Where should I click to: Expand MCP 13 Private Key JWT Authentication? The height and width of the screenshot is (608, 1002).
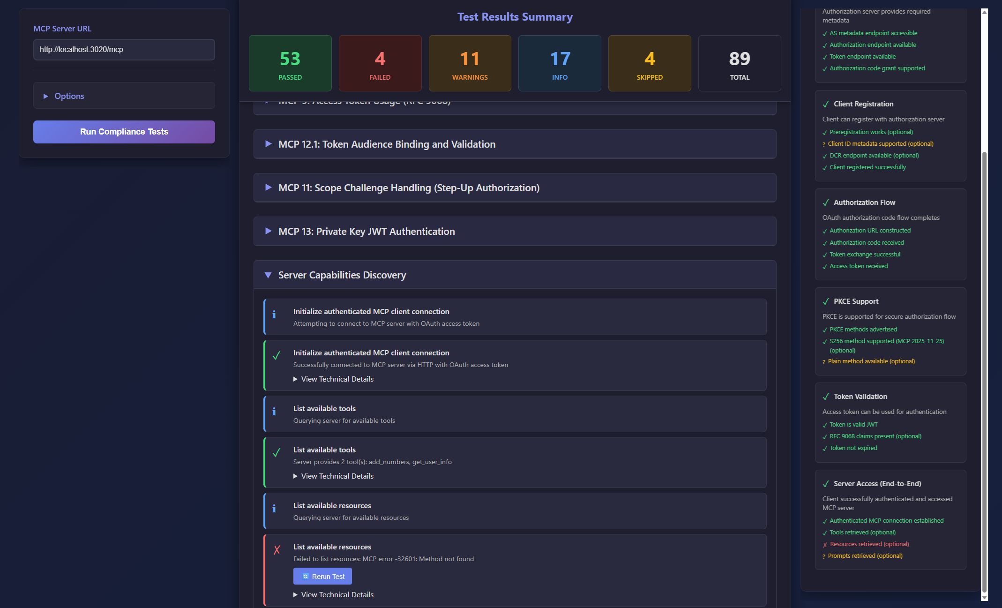(515, 231)
